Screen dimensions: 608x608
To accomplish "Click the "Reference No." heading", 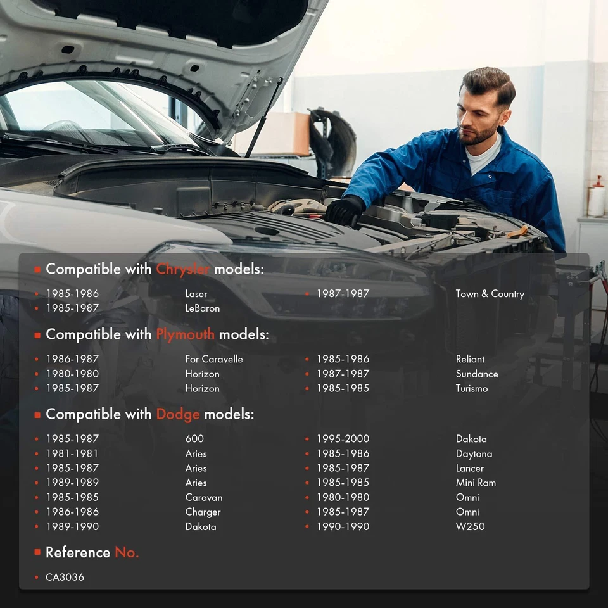I will click(92, 552).
